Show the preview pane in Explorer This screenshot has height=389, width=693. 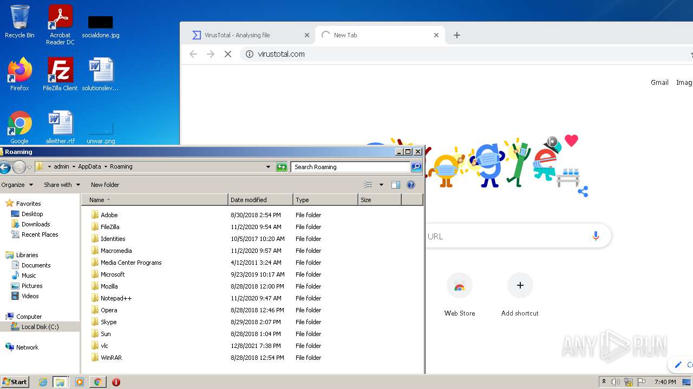396,185
